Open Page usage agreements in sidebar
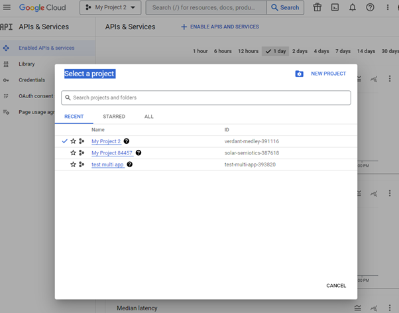Image resolution: width=399 pixels, height=313 pixels. (36, 112)
